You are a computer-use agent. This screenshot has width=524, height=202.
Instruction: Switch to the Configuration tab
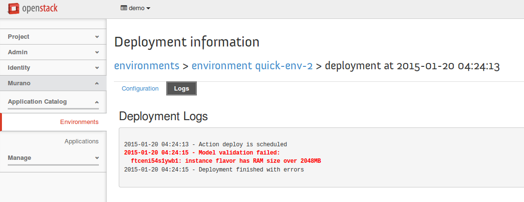pyautogui.click(x=140, y=89)
